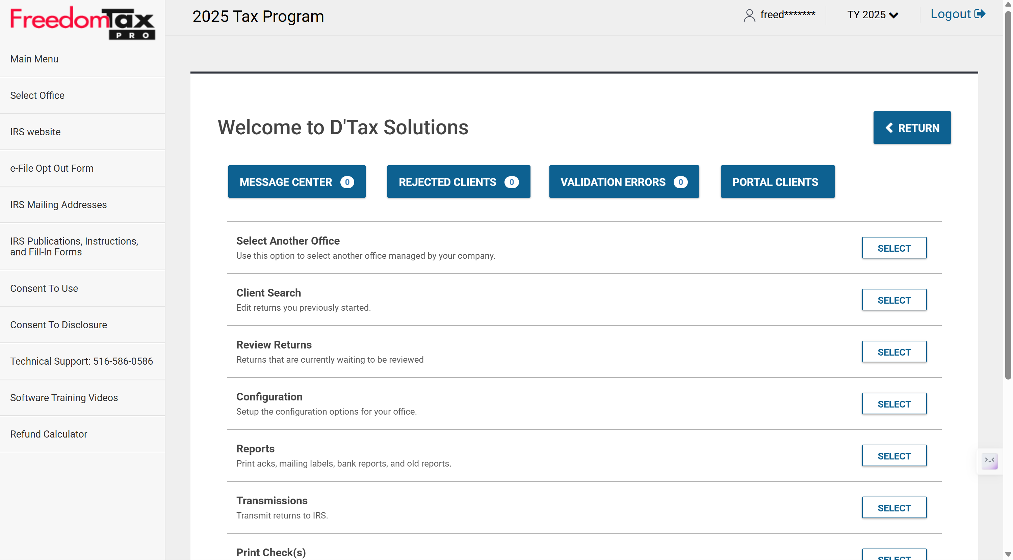Click text 'Transmit returns to IRS.'
This screenshot has height=560, width=1013.
point(282,515)
